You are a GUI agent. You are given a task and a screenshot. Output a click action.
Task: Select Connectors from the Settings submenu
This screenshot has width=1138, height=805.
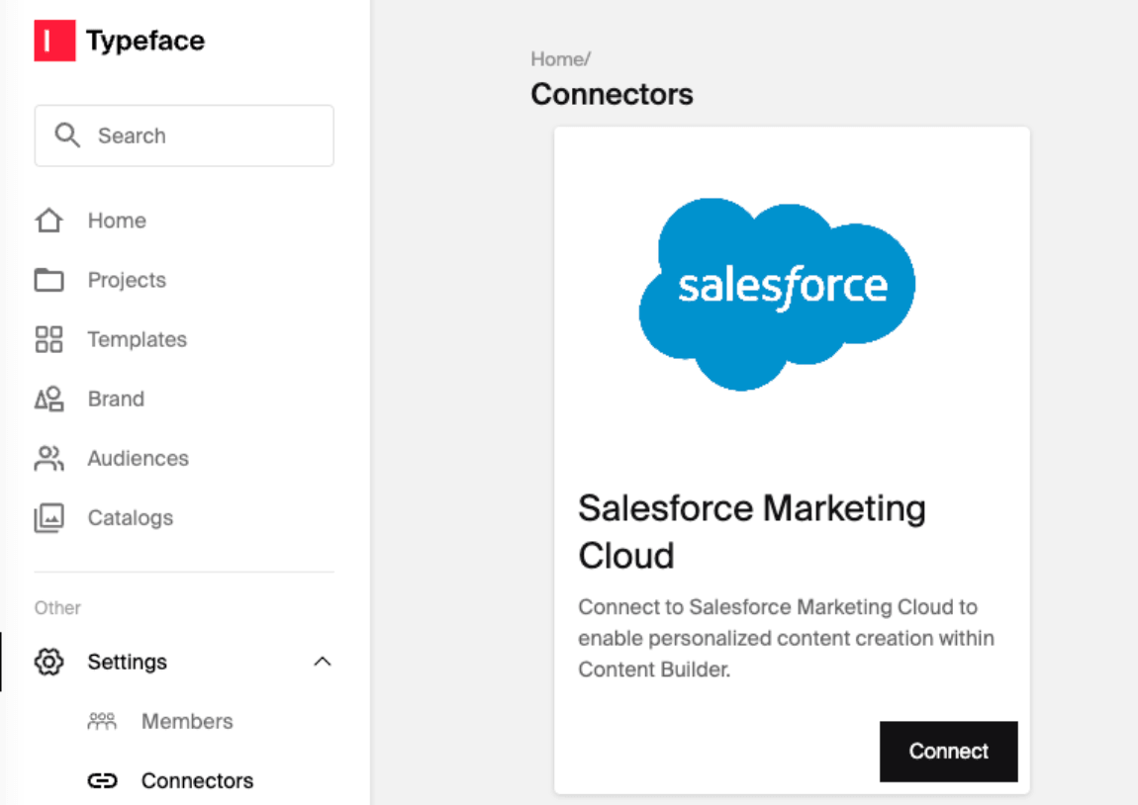(x=197, y=780)
